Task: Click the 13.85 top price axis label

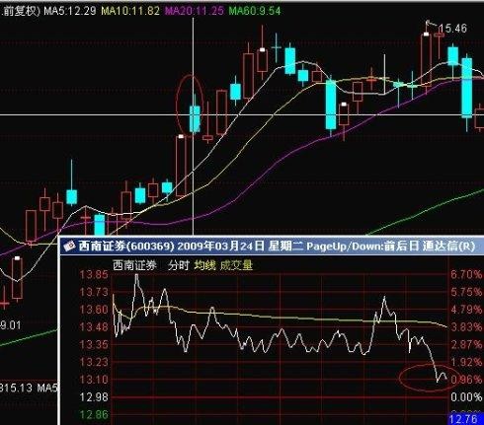Action: pos(94,274)
